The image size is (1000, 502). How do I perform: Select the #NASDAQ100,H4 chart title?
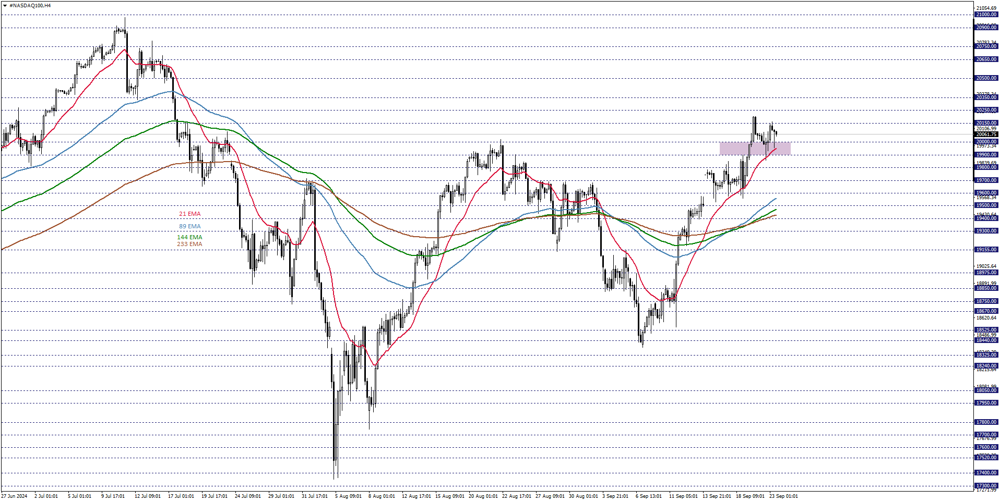tap(30, 6)
